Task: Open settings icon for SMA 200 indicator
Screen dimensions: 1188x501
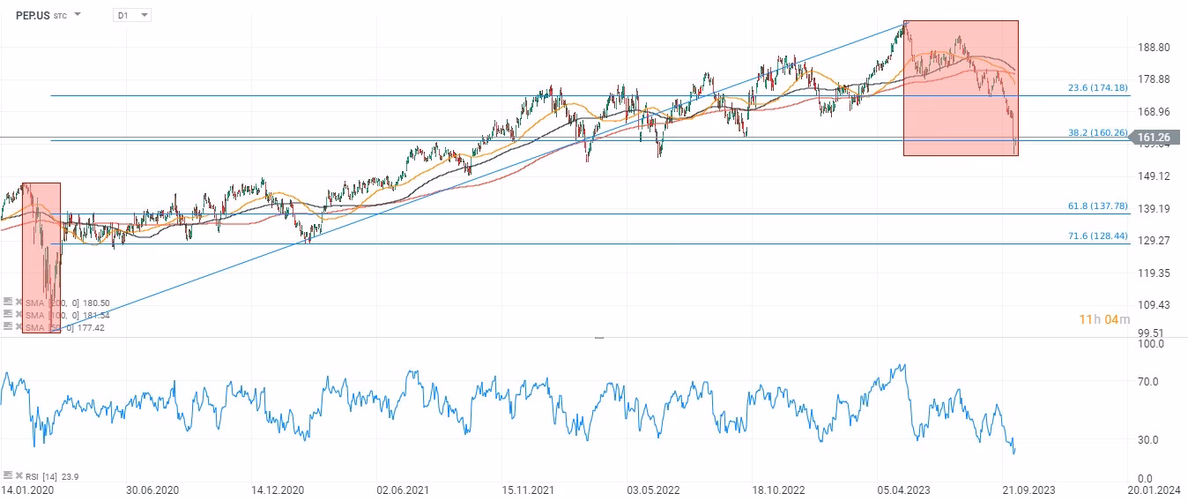Action: click(x=8, y=302)
